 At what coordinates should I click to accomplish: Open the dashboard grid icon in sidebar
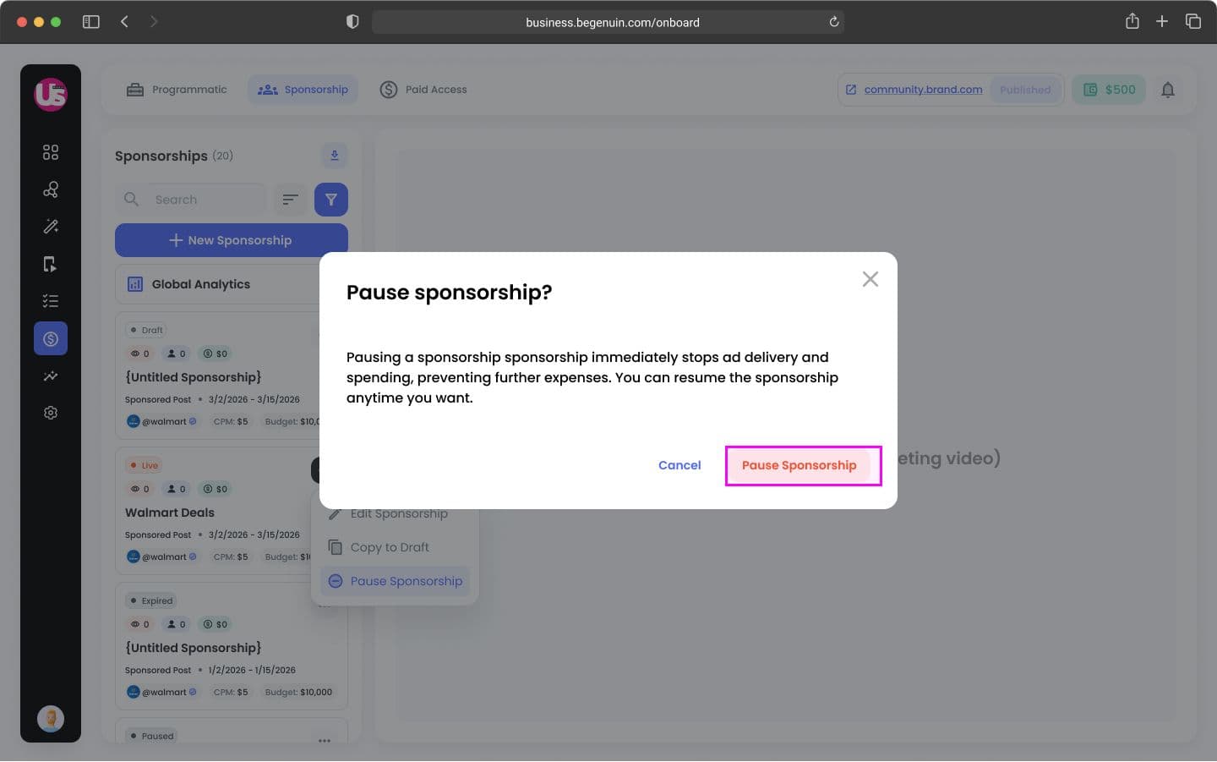click(x=51, y=152)
